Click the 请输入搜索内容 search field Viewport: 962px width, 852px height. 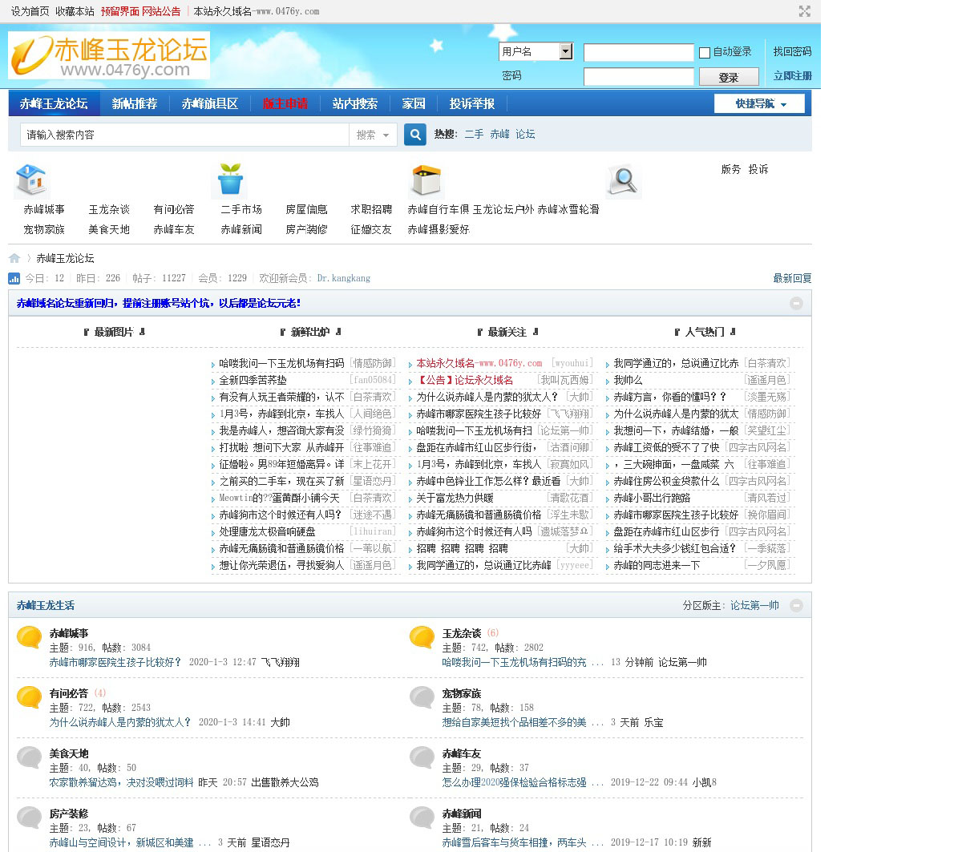tap(184, 135)
